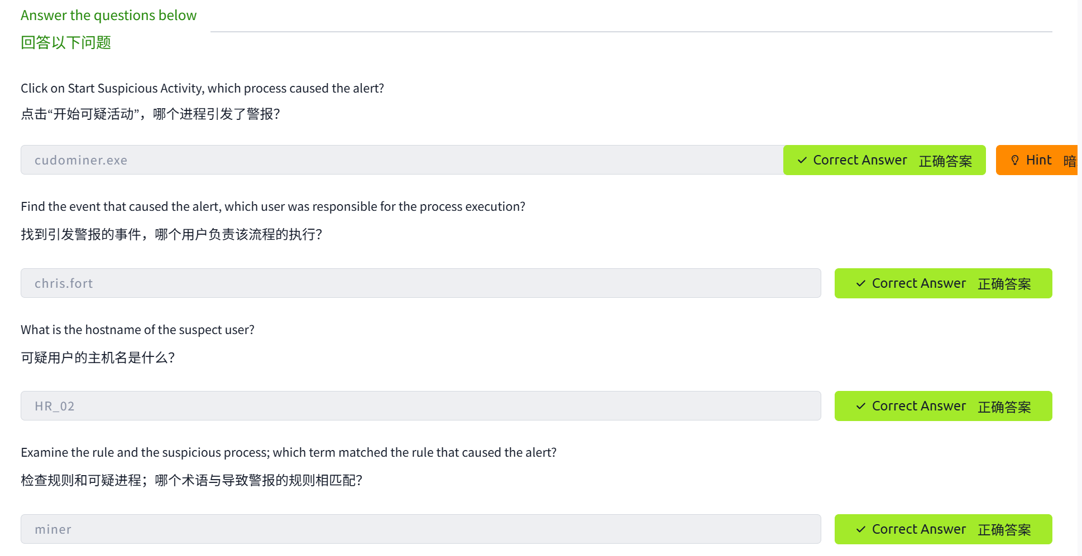Open the orange Hint button

(x=1037, y=160)
